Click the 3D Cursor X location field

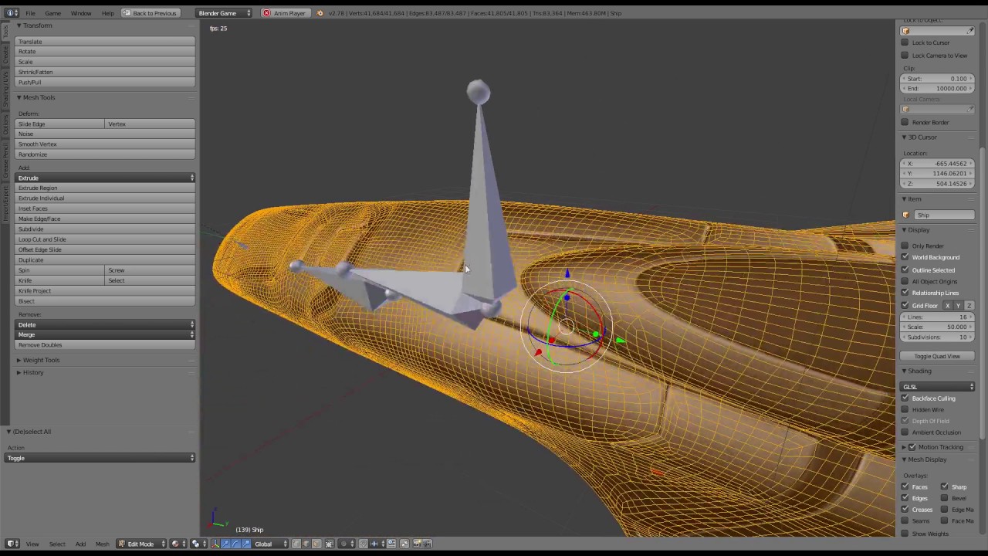(x=938, y=164)
